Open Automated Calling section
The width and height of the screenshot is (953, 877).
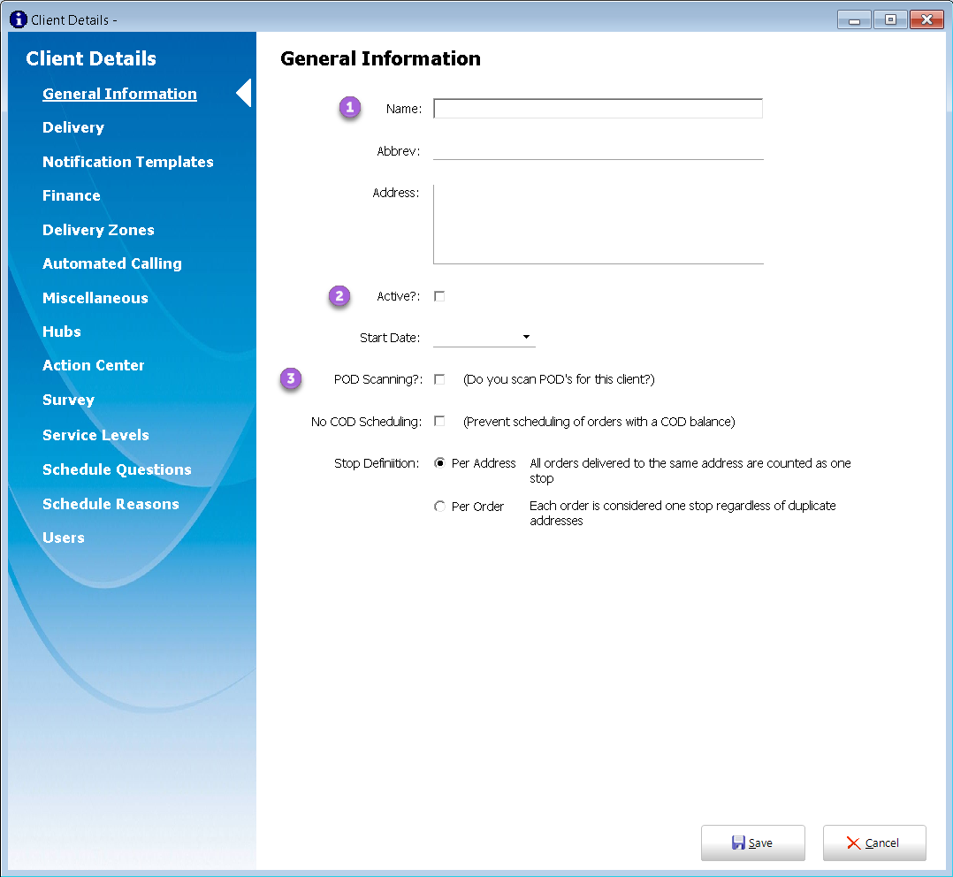click(x=112, y=263)
